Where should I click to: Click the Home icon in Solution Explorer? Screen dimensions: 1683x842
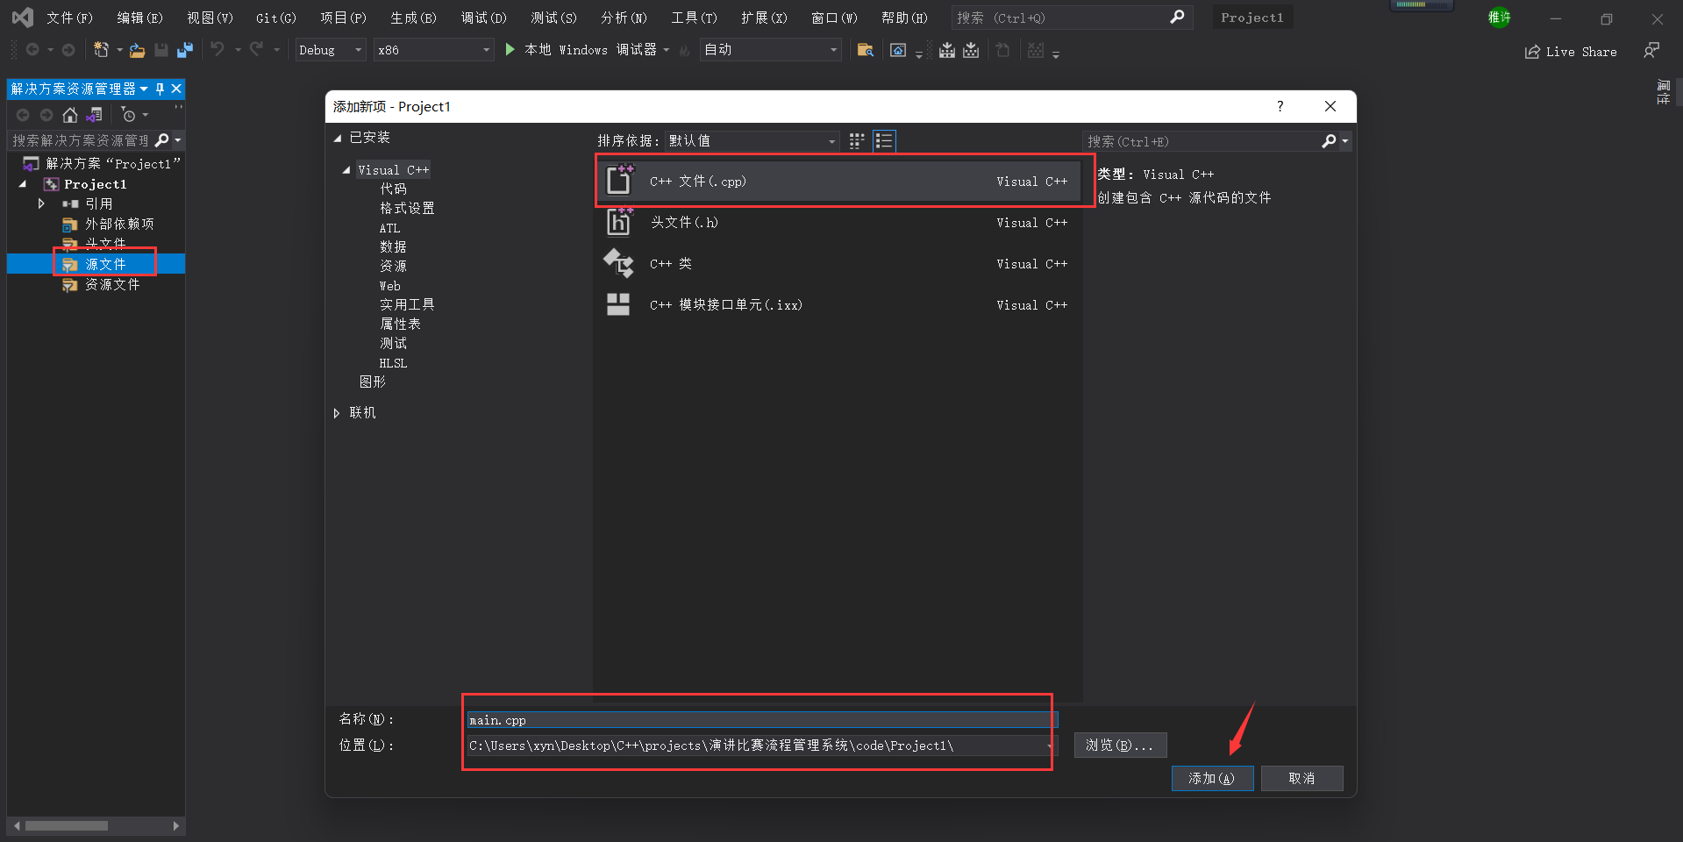click(70, 115)
